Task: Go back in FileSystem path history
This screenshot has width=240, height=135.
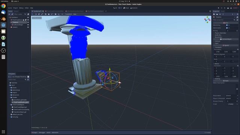Action: click(9, 76)
